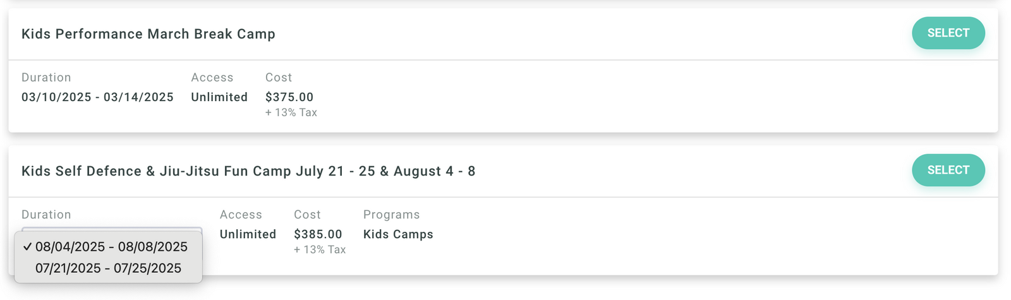Click the $385.00 cost value
The height and width of the screenshot is (300, 1011).
[318, 234]
